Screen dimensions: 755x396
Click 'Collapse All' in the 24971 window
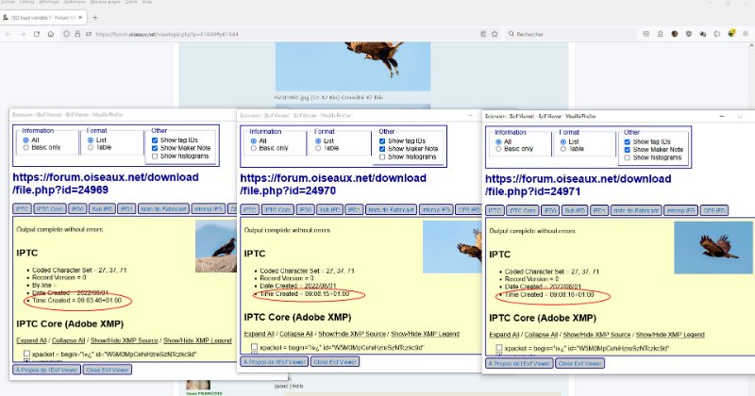pos(541,335)
